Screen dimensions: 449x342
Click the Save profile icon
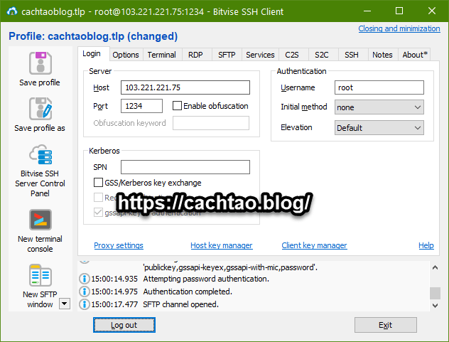click(x=40, y=63)
